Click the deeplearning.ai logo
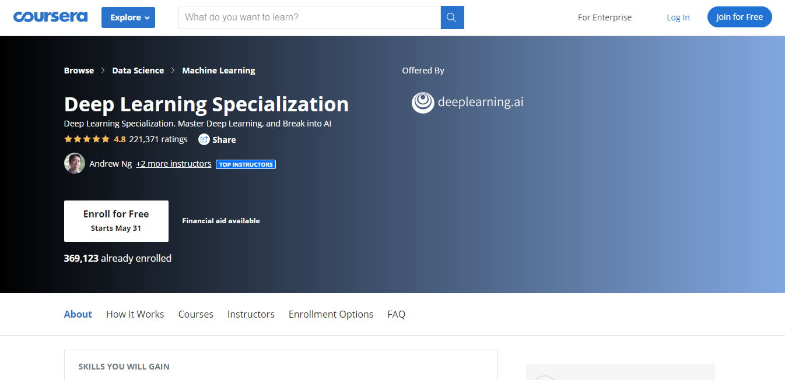This screenshot has height=380, width=785. (x=467, y=103)
